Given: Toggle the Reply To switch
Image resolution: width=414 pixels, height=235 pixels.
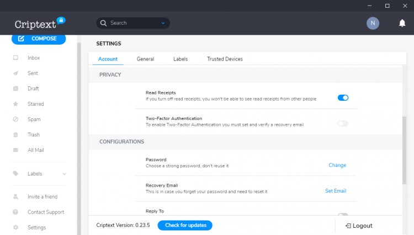Looking at the screenshot, I should (x=343, y=215).
